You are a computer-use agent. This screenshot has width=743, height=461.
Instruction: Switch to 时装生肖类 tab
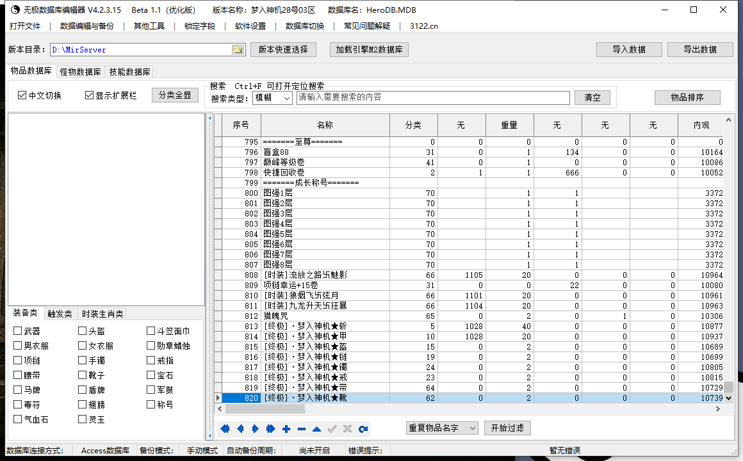point(102,314)
